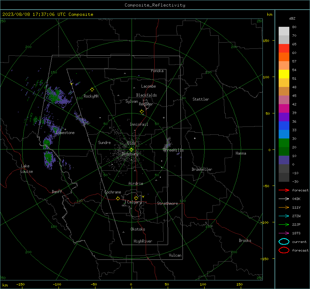The height and width of the screenshot is (289, 310).
Task: Select the magenta 18TS arrow in legend
Action: point(284,233)
